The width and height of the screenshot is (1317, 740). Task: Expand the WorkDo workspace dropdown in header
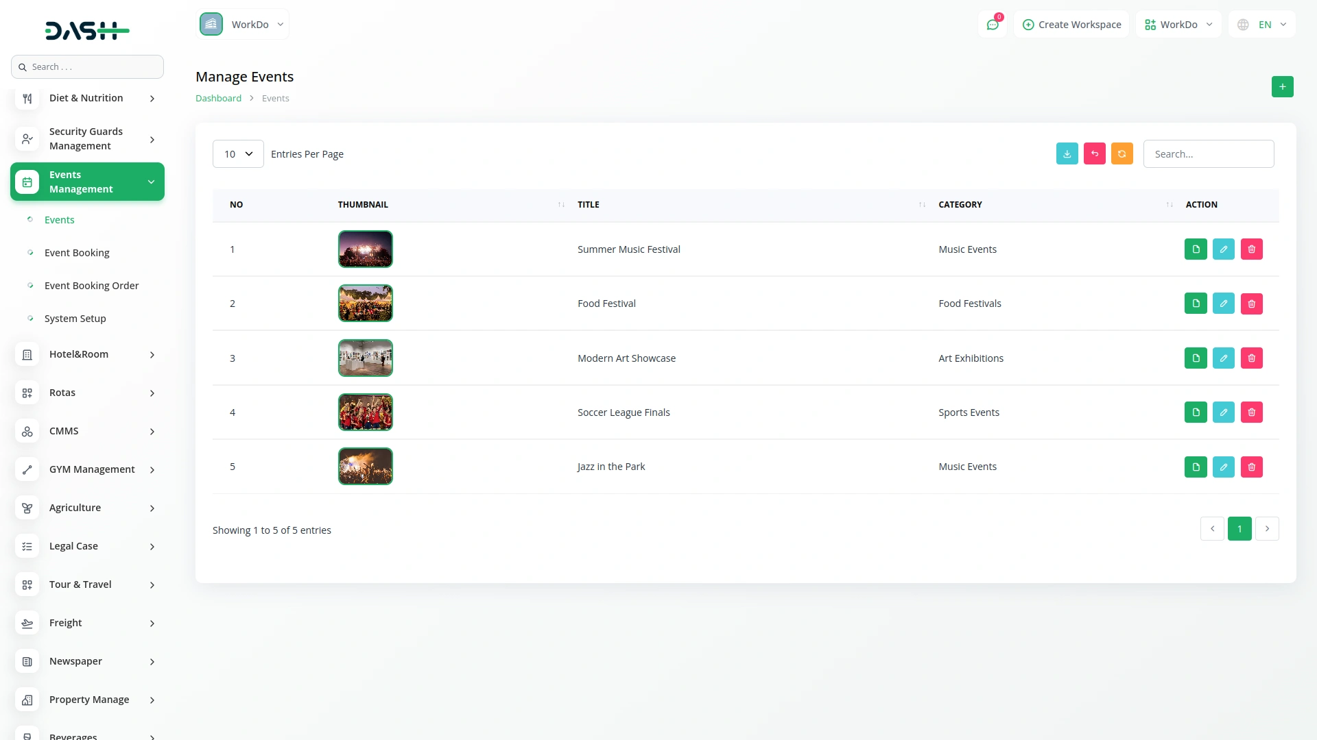pyautogui.click(x=1178, y=25)
